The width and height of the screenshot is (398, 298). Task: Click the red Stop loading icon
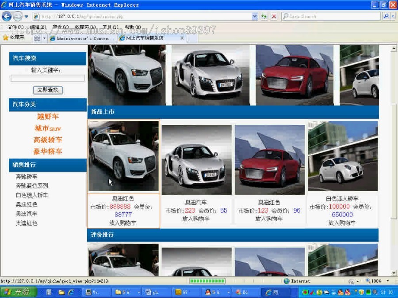point(274,16)
